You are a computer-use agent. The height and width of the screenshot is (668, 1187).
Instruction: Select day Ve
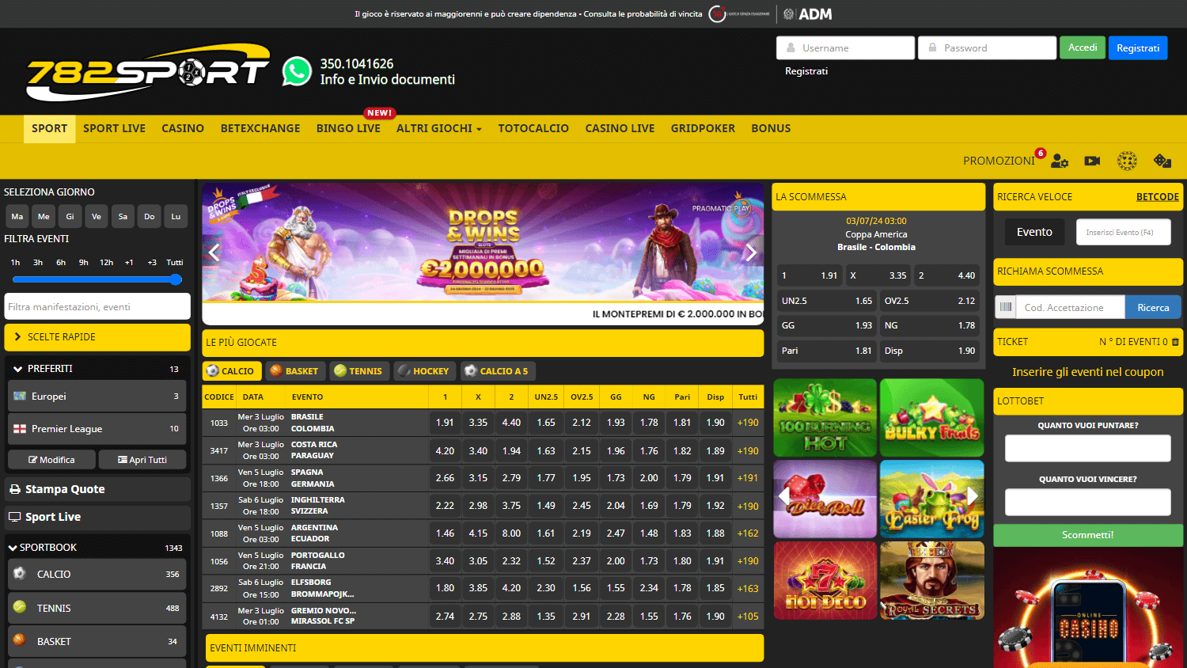[97, 216]
